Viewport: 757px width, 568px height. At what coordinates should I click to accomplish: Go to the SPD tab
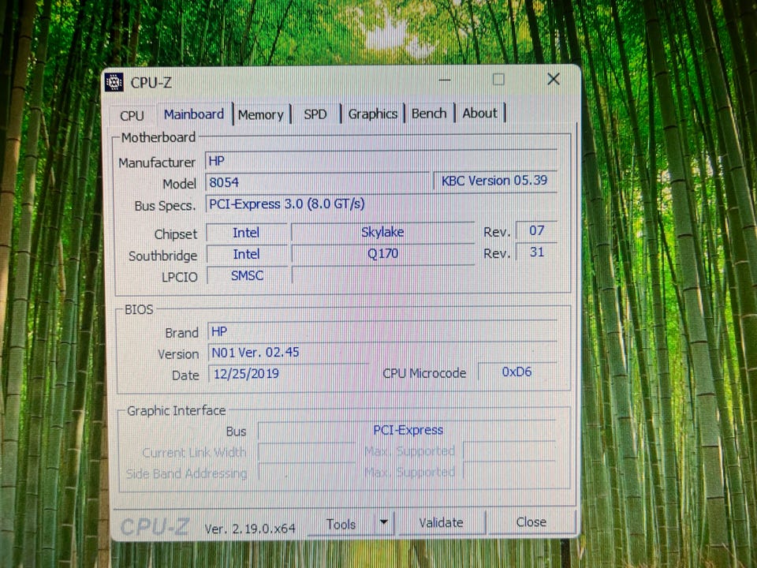point(315,114)
